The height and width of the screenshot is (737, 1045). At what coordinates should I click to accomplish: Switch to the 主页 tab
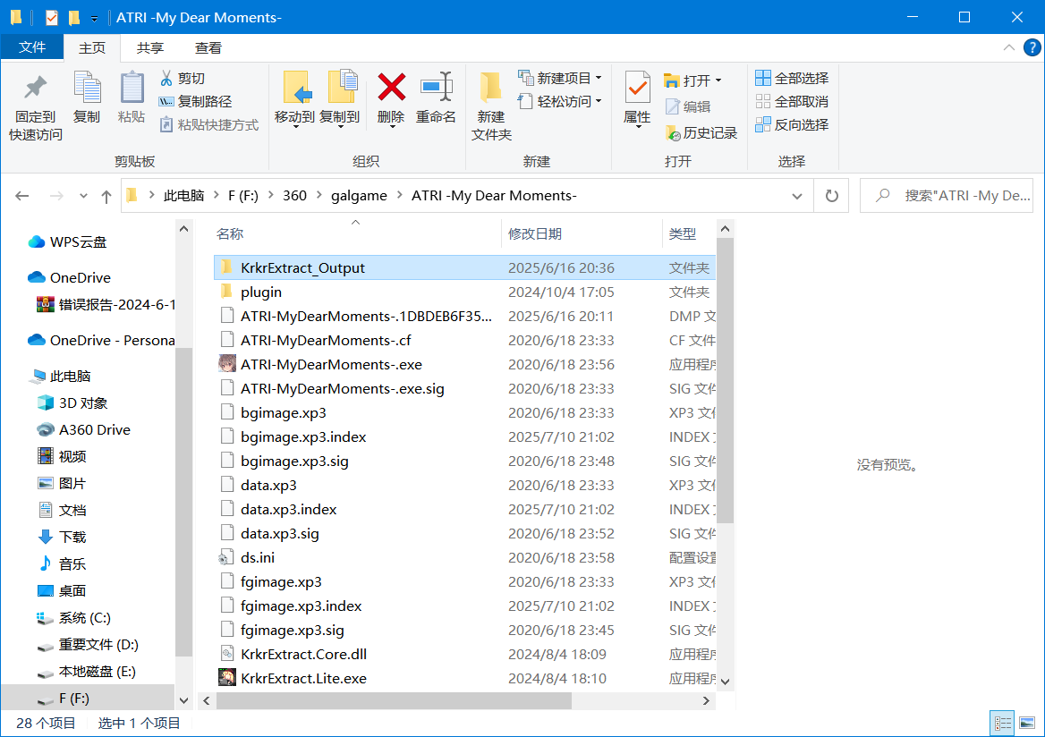coord(92,48)
